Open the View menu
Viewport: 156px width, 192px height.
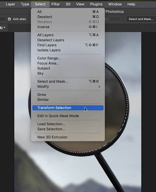(80, 4)
